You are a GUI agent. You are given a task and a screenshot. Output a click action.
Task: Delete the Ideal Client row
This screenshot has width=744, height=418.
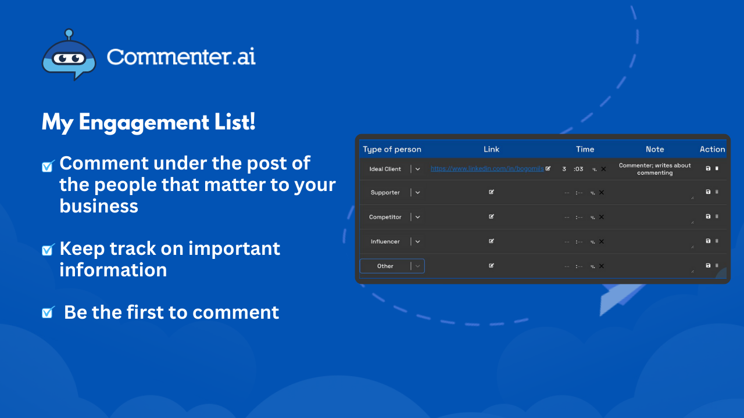pos(717,168)
